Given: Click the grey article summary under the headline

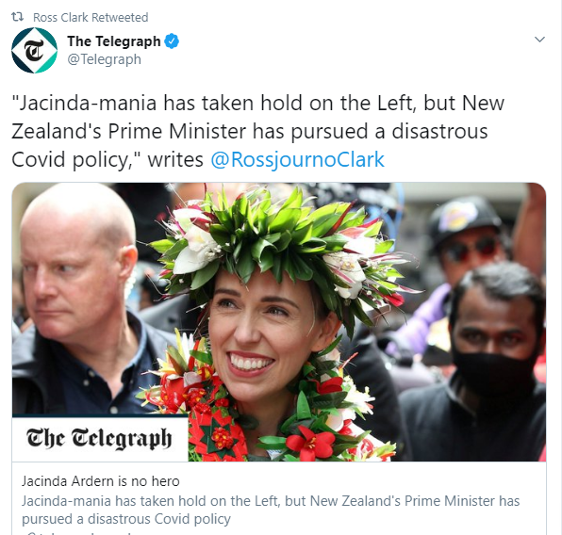Looking at the screenshot, I should pyautogui.click(x=271, y=510).
